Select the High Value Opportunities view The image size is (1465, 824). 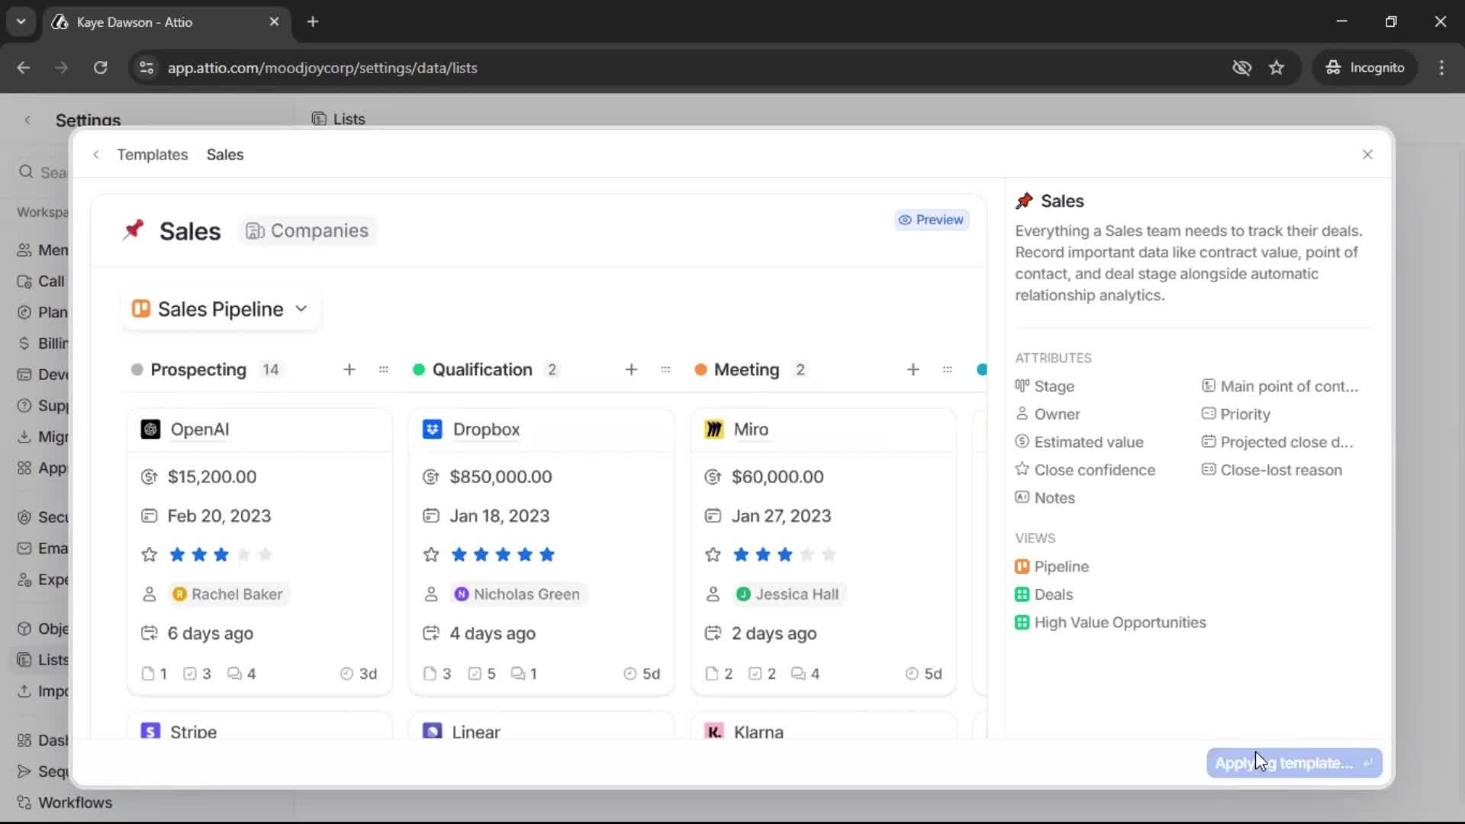1119,623
